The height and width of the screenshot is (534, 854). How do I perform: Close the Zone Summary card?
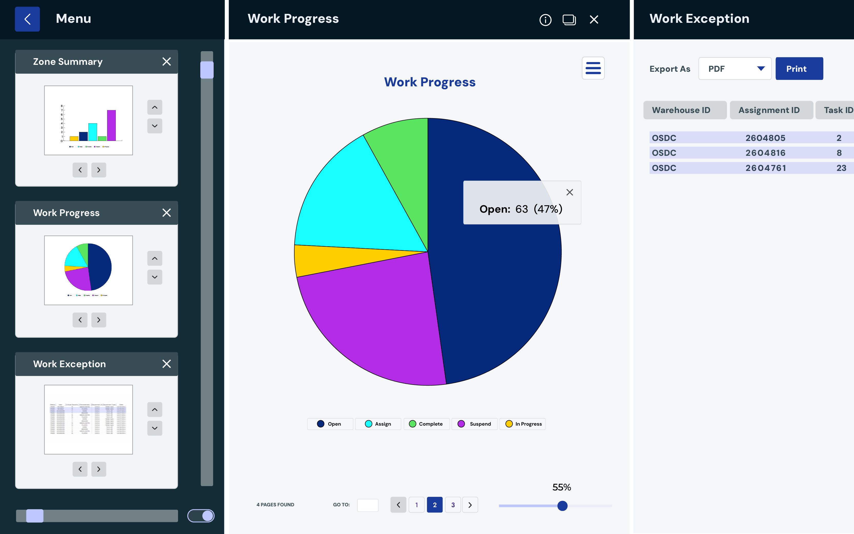pos(166,62)
